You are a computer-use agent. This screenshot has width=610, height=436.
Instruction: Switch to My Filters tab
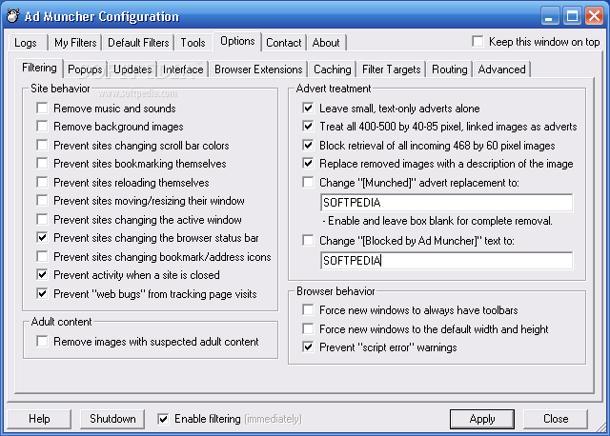(73, 43)
